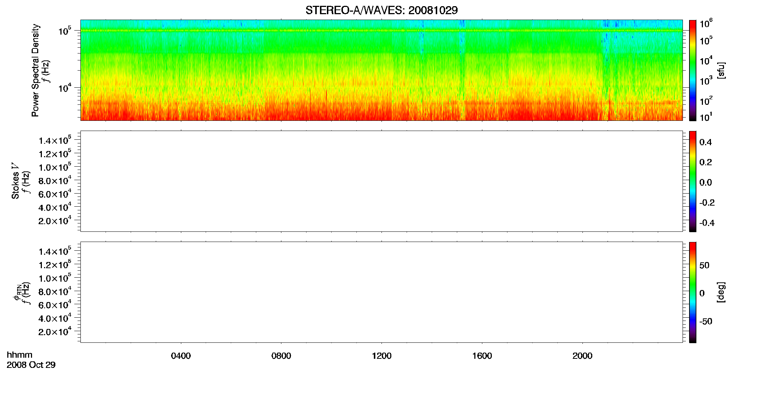
Task: Click the Power Spectral Density axis label
Action: tap(35, 70)
